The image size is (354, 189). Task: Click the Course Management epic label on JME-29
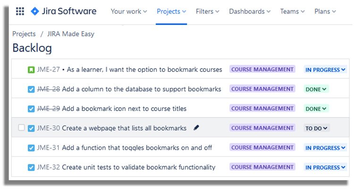(262, 109)
